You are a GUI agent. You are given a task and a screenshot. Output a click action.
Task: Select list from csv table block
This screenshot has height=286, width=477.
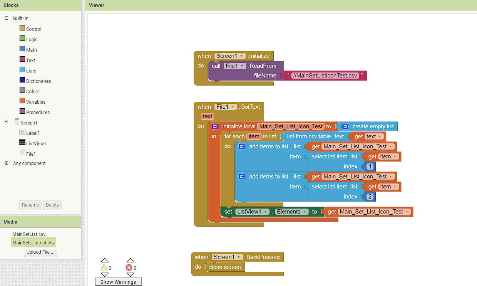click(315, 136)
